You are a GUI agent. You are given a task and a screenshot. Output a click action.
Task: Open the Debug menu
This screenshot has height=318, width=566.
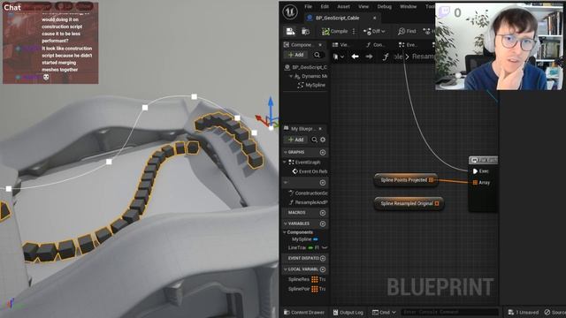point(384,6)
